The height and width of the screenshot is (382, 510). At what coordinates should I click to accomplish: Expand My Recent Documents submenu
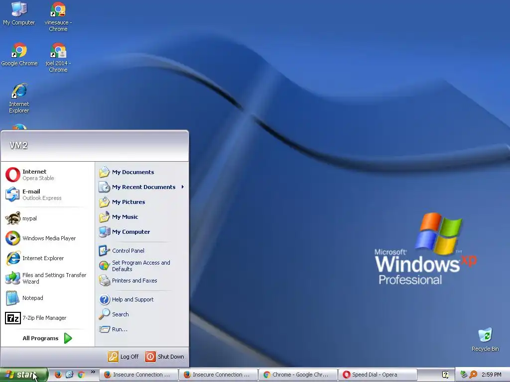[x=142, y=187]
